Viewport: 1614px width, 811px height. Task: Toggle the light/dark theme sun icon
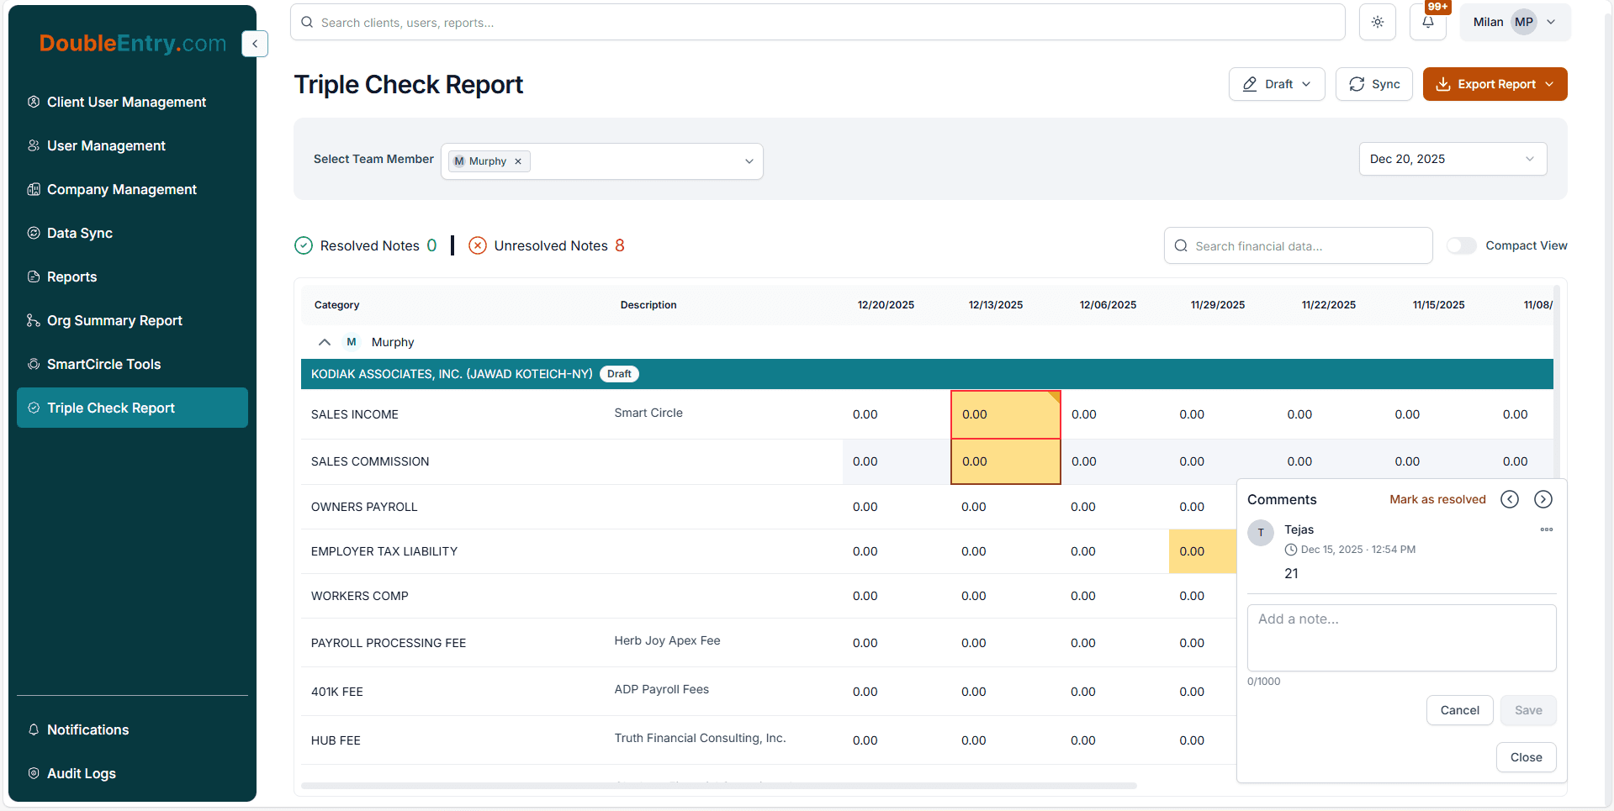tap(1377, 23)
